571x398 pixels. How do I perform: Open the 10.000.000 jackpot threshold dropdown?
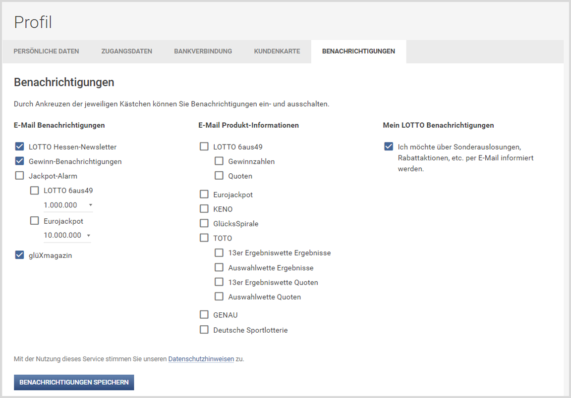[x=67, y=235]
